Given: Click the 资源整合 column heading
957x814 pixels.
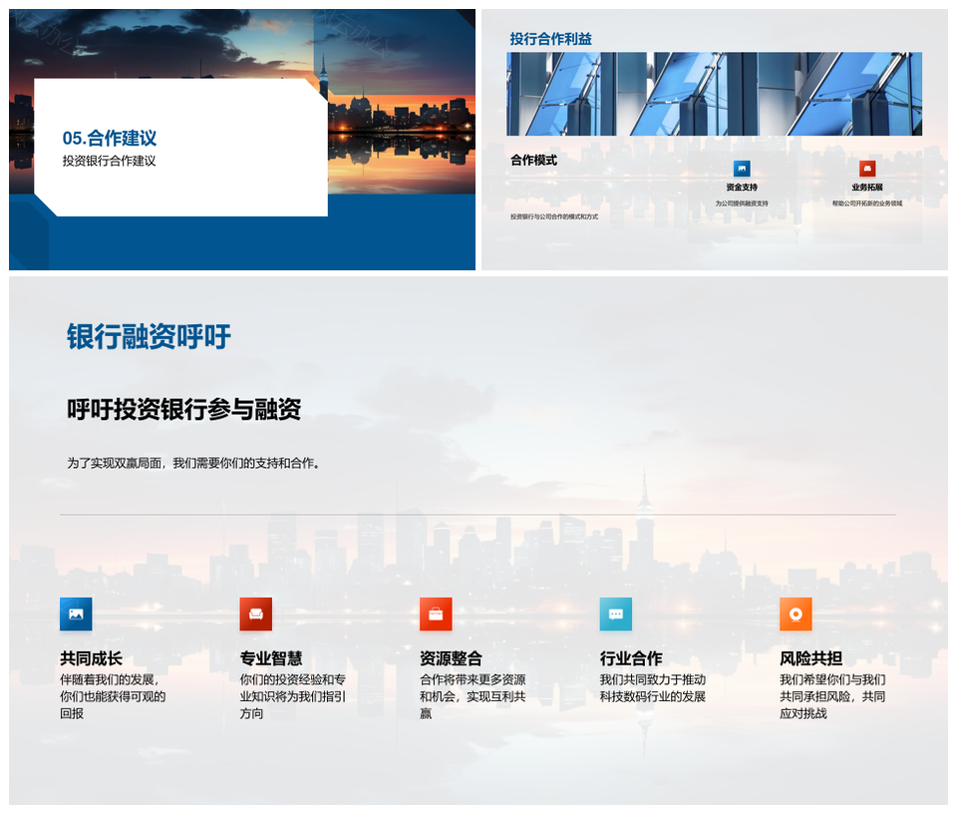Looking at the screenshot, I should (451, 658).
